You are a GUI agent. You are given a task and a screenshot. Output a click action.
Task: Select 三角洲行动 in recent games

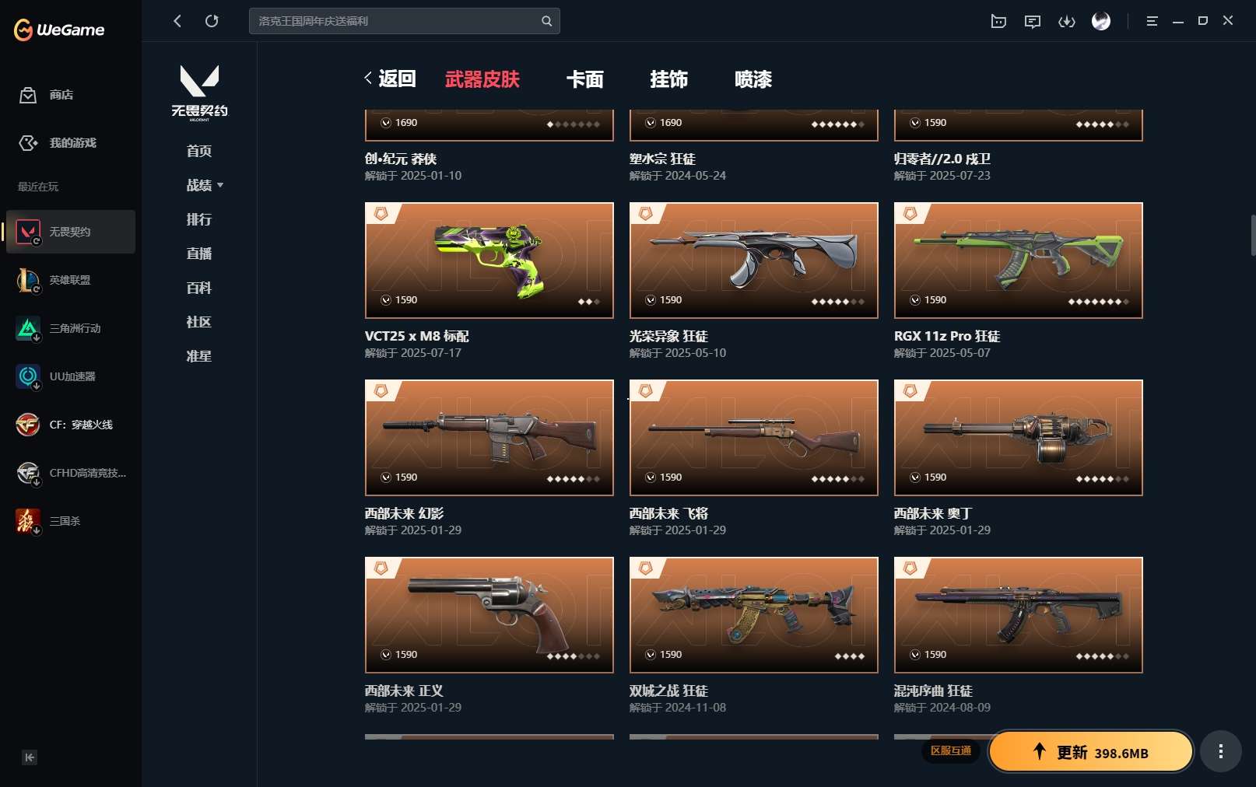click(70, 328)
